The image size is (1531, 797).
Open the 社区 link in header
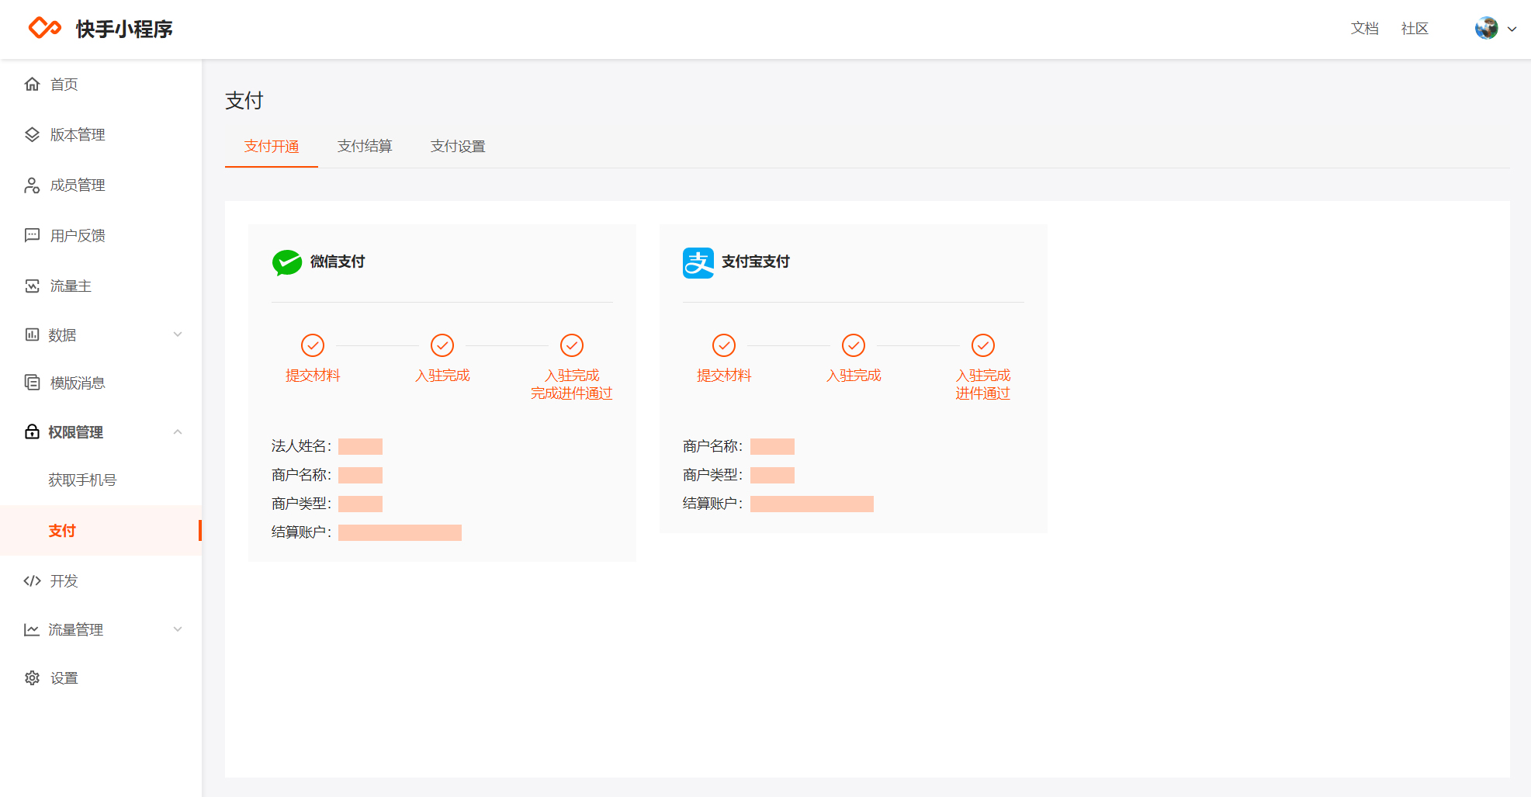pos(1415,29)
